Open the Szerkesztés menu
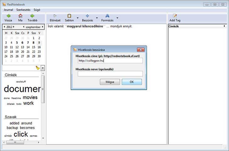This screenshot has height=151, width=229. [x=24, y=10]
